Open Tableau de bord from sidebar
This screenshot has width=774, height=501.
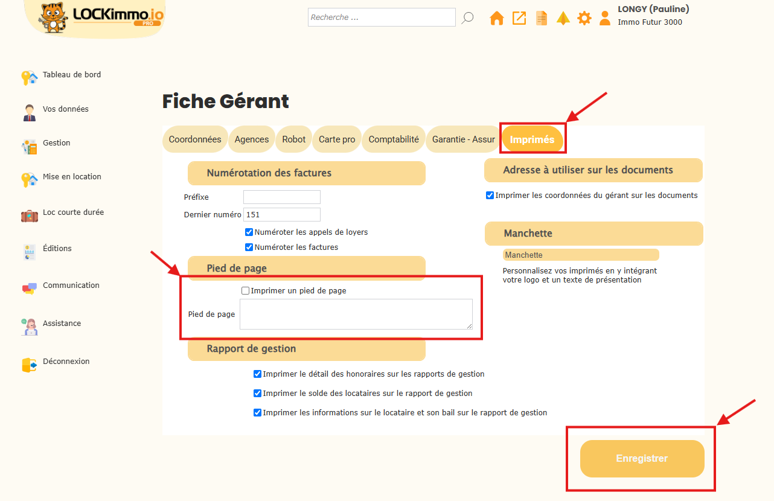[72, 75]
